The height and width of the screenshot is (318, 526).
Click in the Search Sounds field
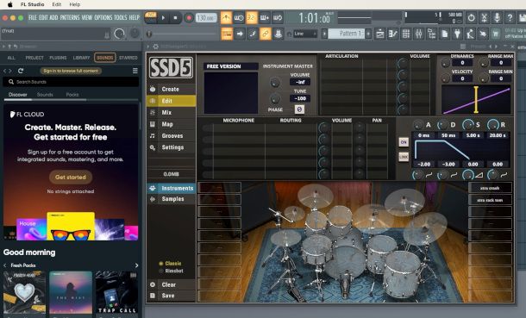point(71,82)
